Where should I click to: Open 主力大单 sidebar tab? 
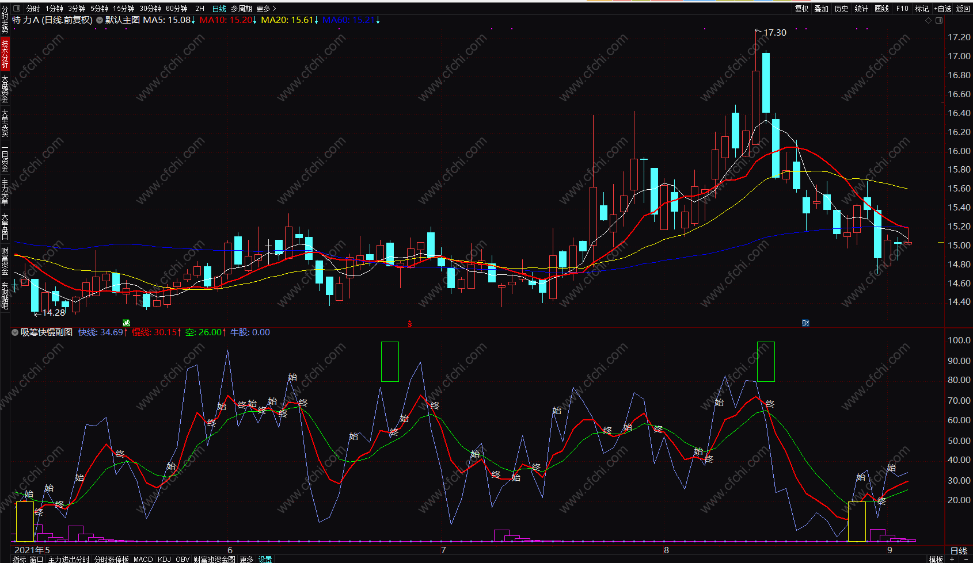[x=5, y=193]
